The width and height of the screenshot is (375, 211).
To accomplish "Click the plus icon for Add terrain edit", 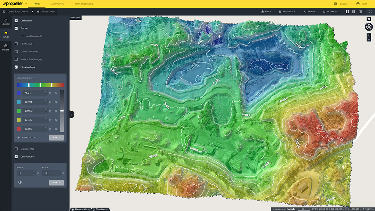I will click(22, 36).
